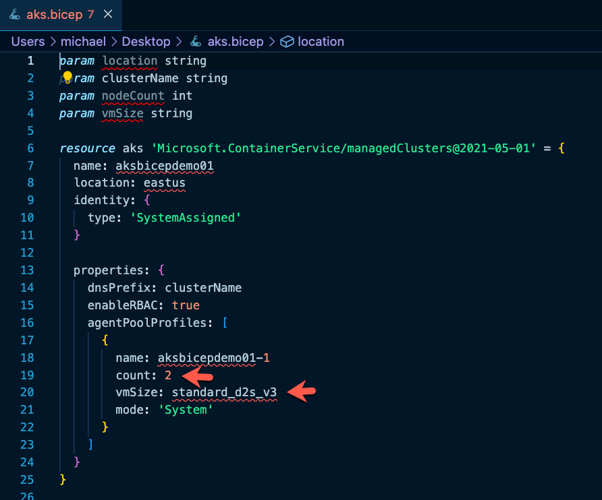Click line number 25 in the gutter
Image resolution: width=602 pixels, height=500 pixels.
[27, 480]
